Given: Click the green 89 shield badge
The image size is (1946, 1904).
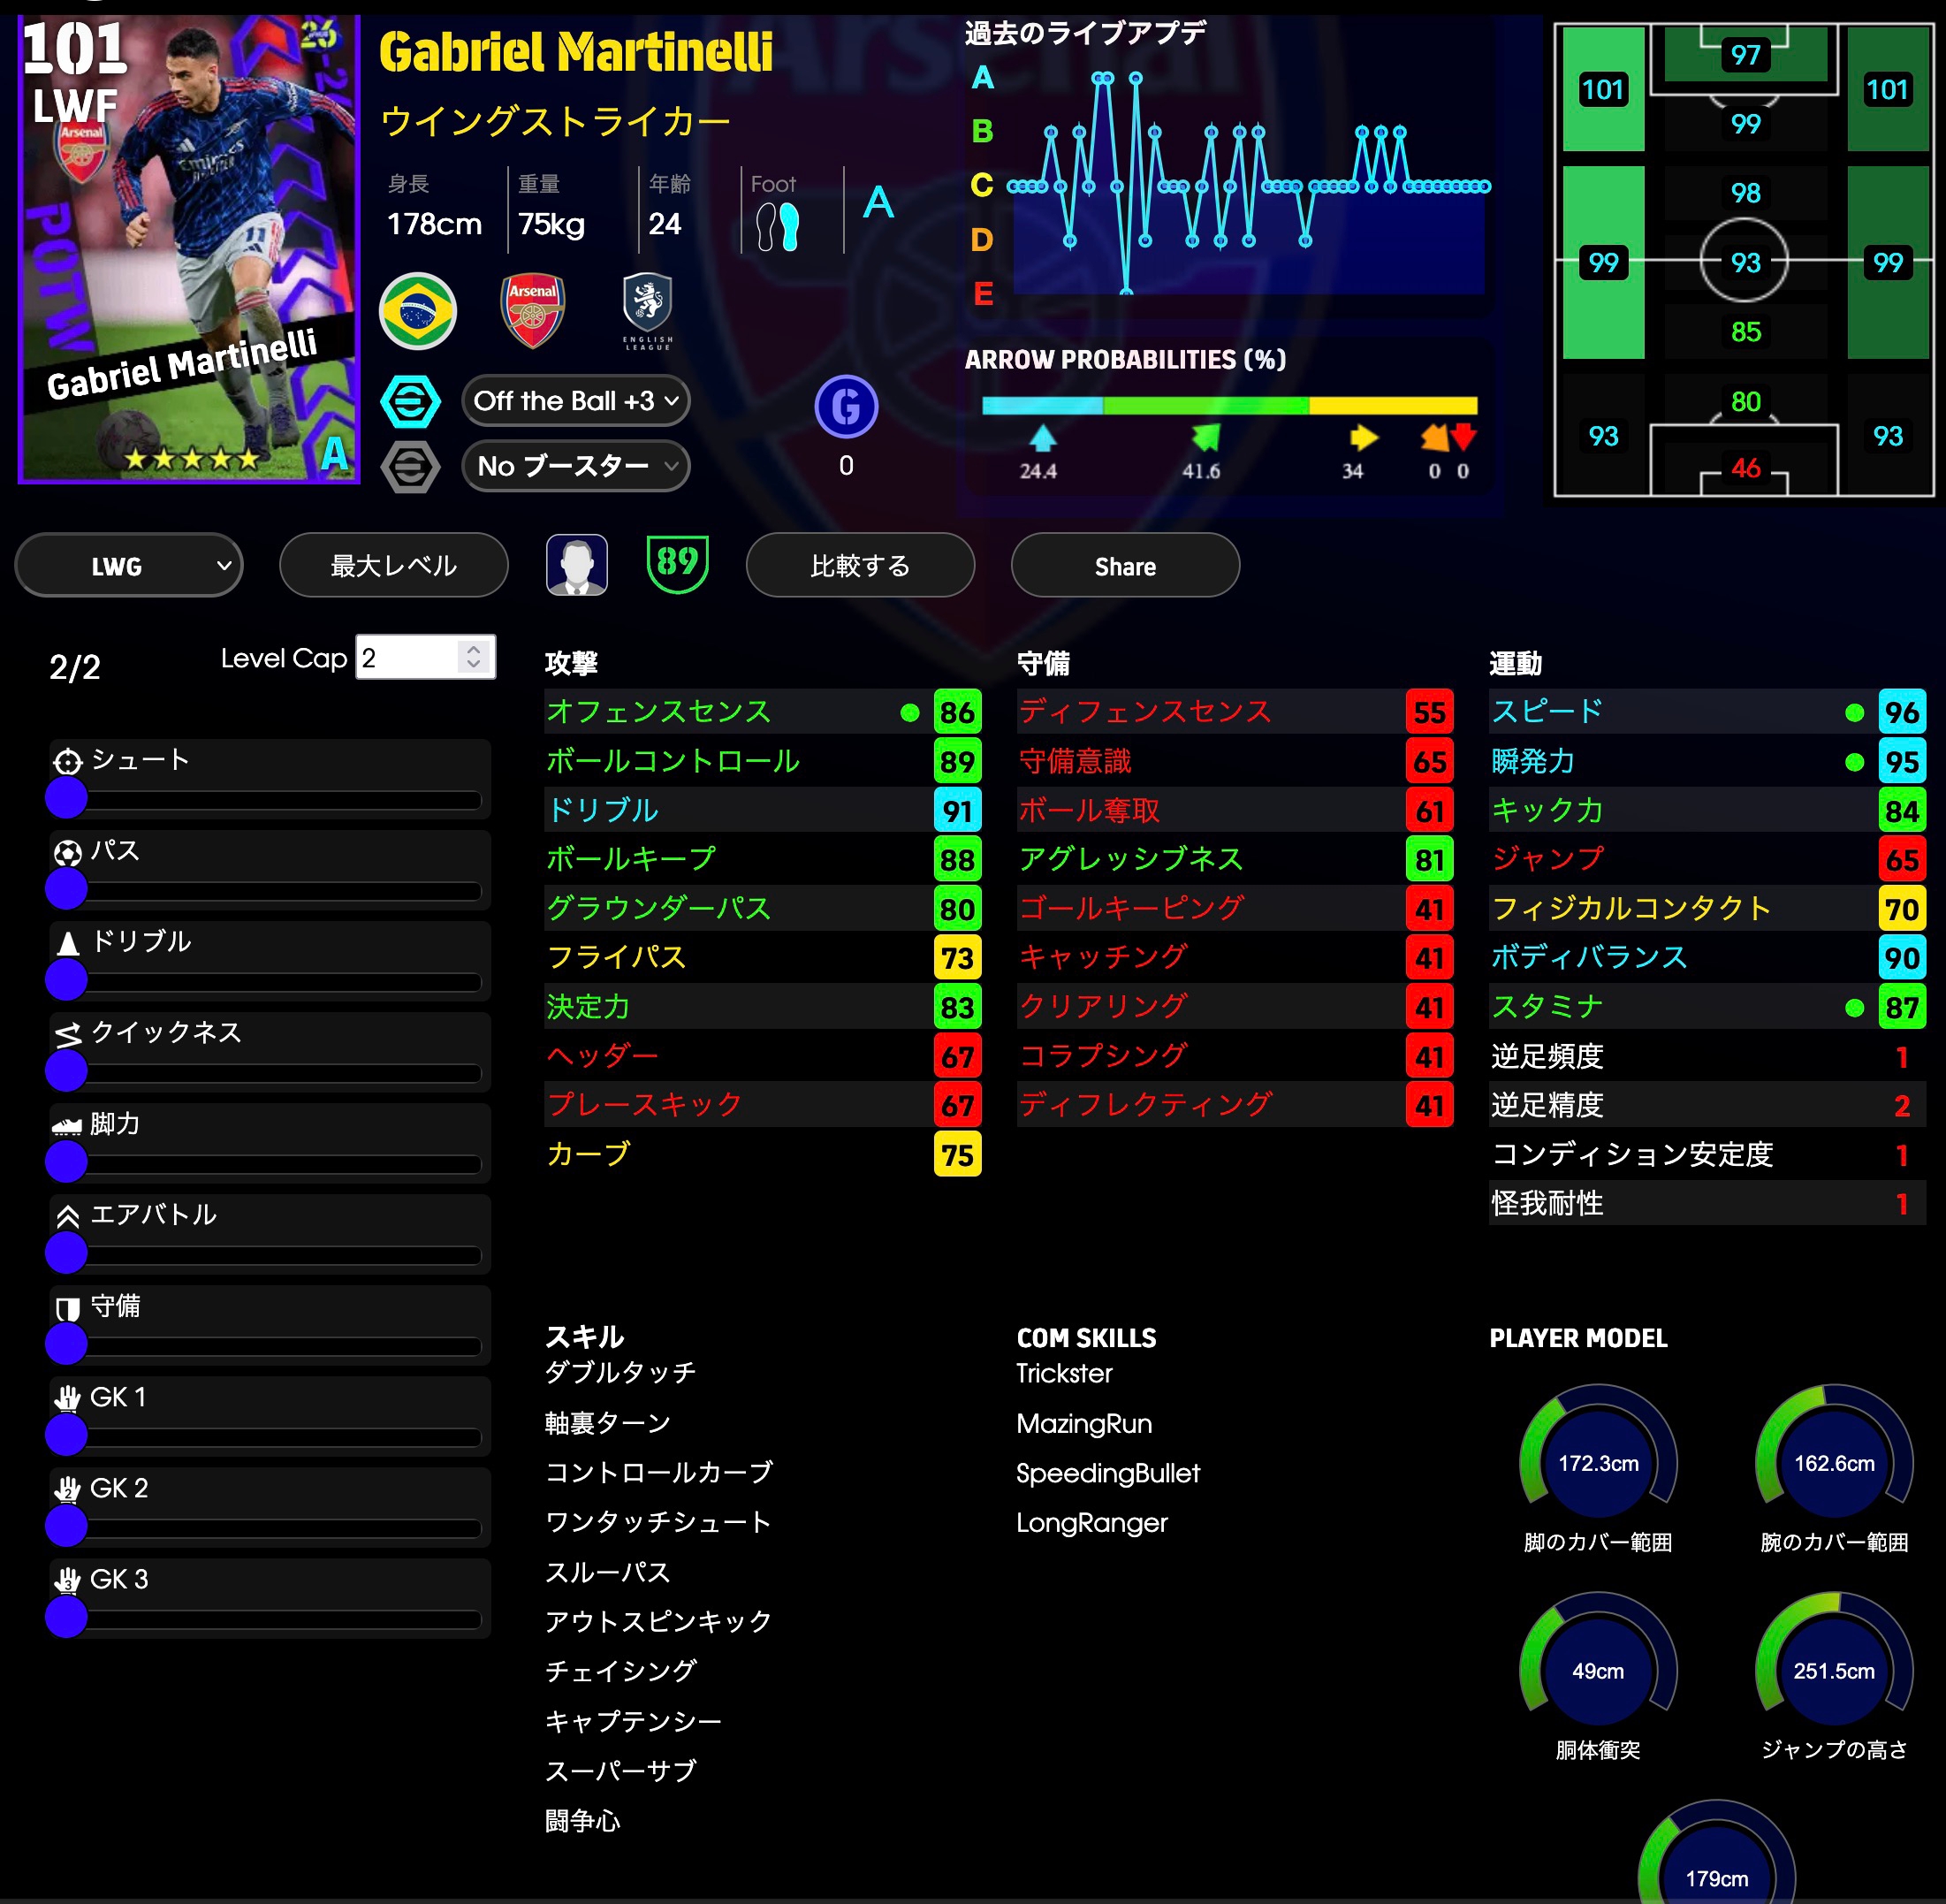Looking at the screenshot, I should coord(678,564).
